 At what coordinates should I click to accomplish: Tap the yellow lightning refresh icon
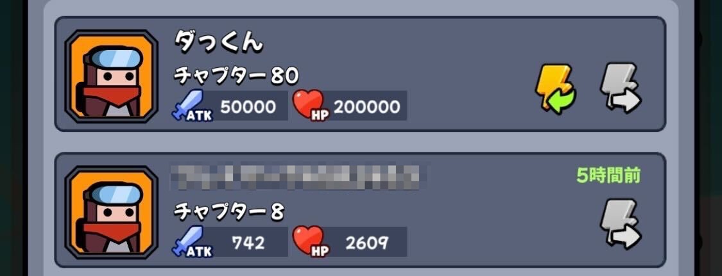[x=556, y=90]
